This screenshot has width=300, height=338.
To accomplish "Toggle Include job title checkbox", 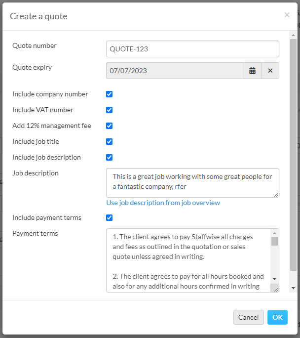I will 110,142.
